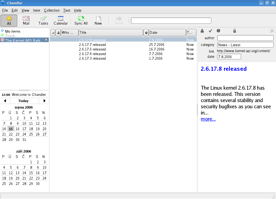Sort by the person icon column

[58, 33]
